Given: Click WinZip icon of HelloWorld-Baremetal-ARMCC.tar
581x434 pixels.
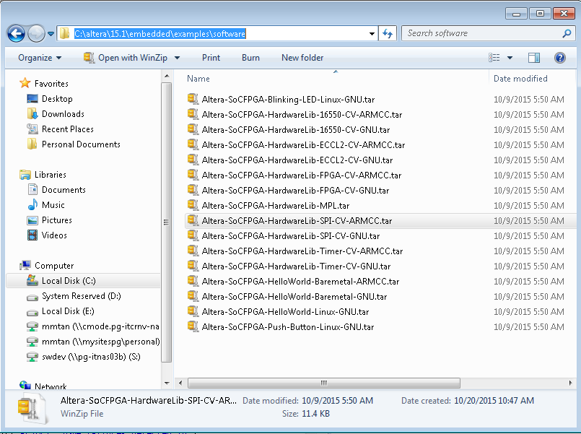Looking at the screenshot, I should 193,282.
